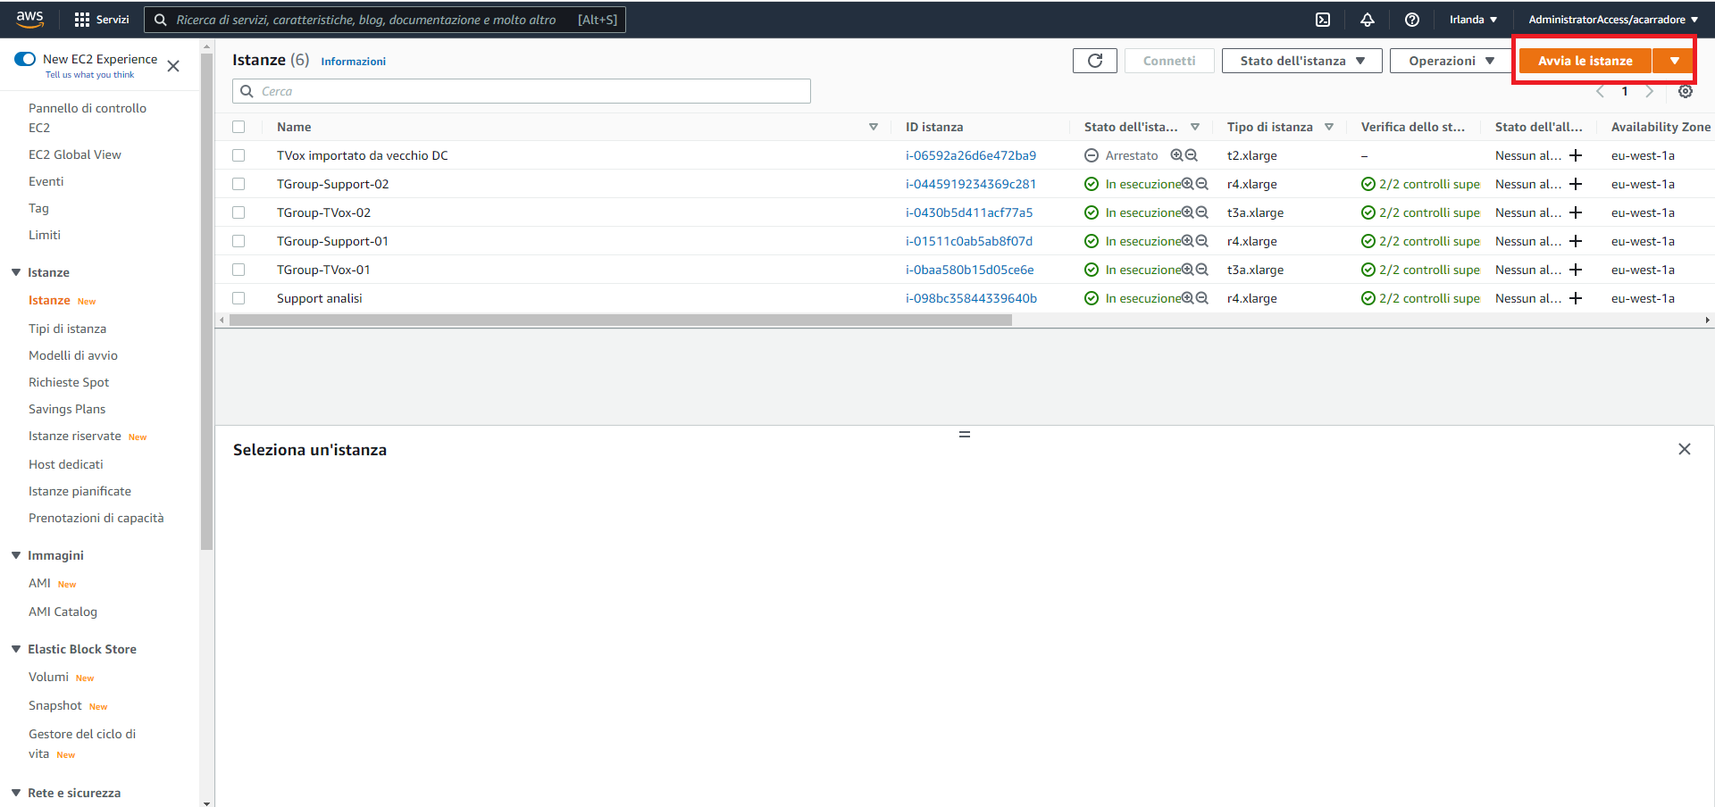Viewport: 1715px width, 807px height.
Task: Open the help question mark icon
Action: pyautogui.click(x=1412, y=20)
